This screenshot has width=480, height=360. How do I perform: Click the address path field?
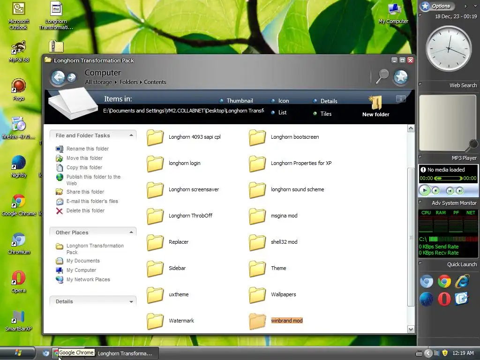(x=183, y=111)
